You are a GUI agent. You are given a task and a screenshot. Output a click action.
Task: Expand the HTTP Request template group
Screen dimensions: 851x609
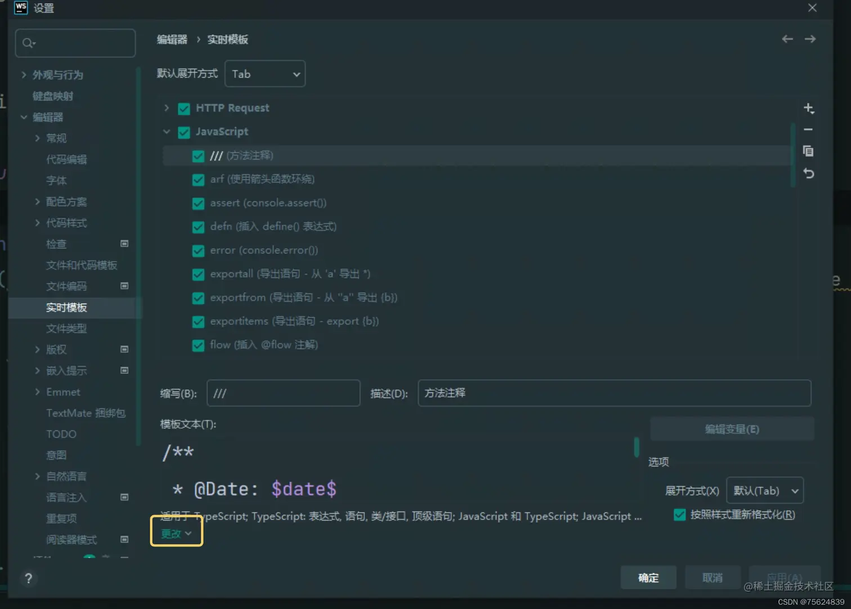(x=167, y=108)
